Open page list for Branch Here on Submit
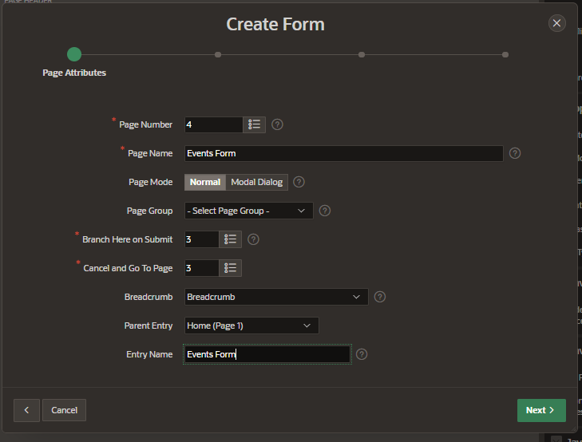The image size is (582, 442). pos(230,239)
